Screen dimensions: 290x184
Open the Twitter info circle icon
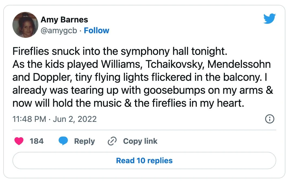pos(269,119)
